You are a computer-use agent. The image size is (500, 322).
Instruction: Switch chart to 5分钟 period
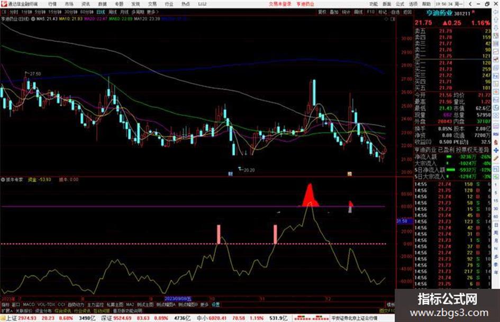[40, 12]
